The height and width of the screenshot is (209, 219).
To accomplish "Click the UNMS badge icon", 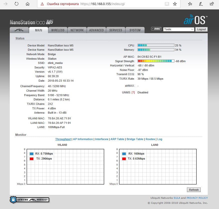I will [156, 29].
